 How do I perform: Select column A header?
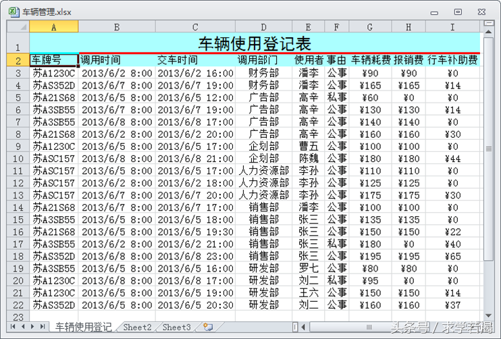tap(54, 27)
